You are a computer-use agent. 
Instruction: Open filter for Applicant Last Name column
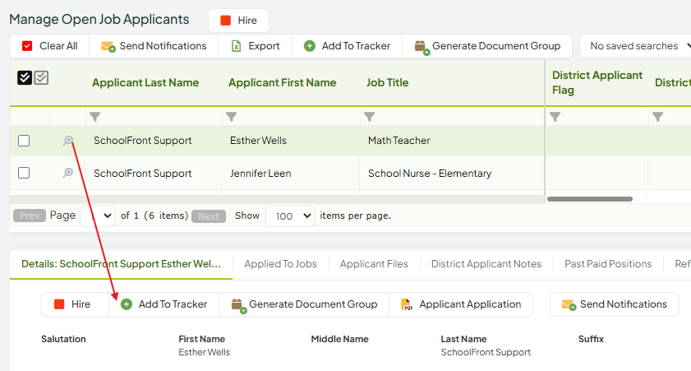point(95,117)
